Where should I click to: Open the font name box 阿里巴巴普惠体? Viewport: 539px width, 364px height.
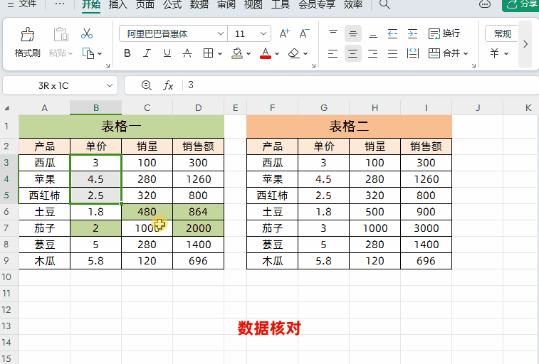[x=173, y=33]
